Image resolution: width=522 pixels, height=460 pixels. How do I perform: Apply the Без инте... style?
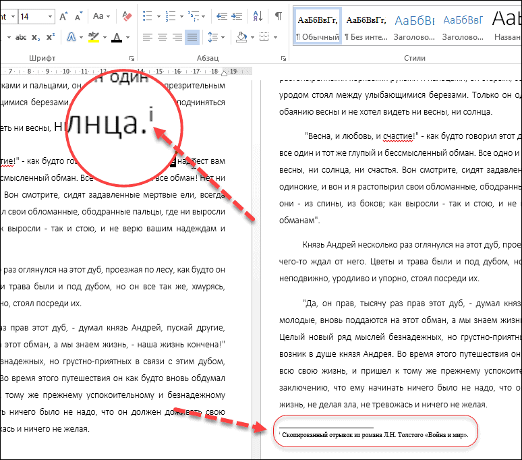coord(366,27)
